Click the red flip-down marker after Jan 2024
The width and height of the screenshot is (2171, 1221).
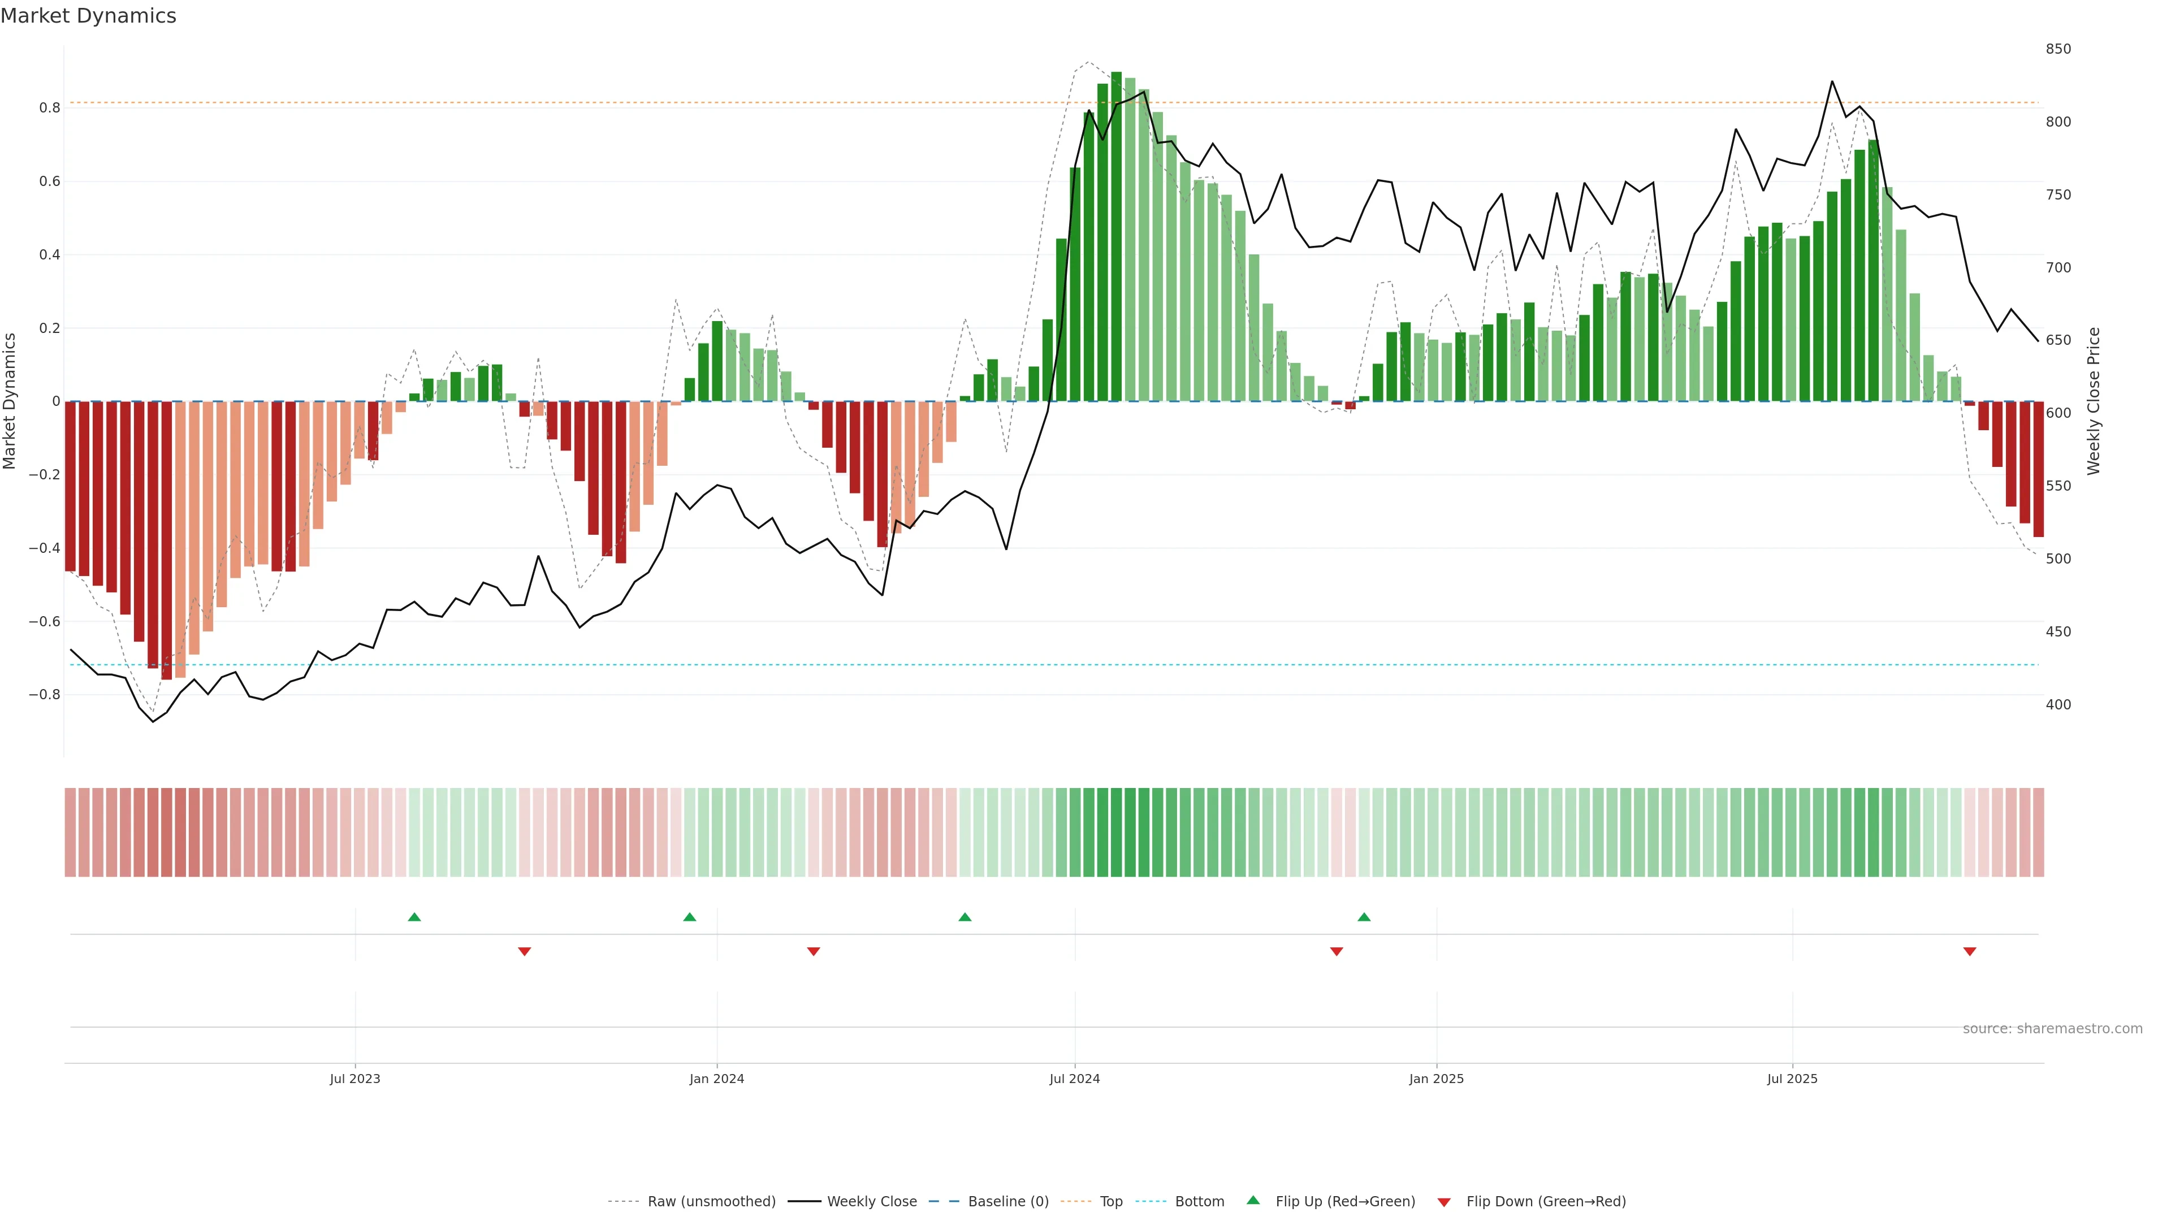point(814,951)
